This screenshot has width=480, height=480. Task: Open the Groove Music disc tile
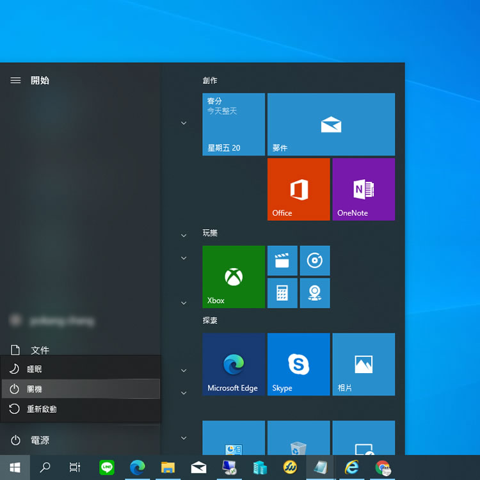pyautogui.click(x=315, y=260)
